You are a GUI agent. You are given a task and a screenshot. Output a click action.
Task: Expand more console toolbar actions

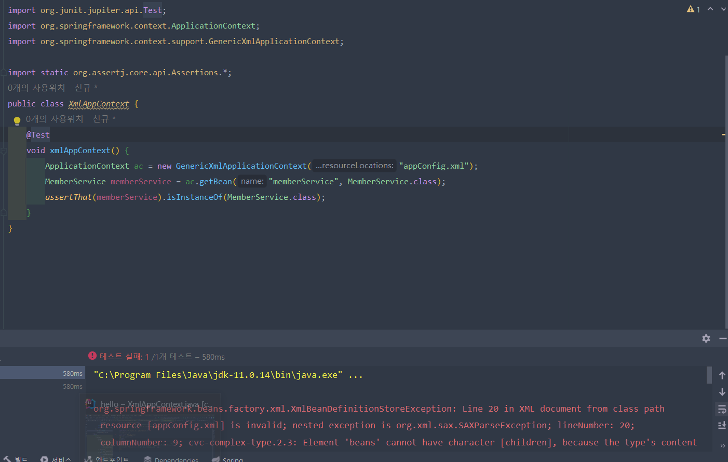pyautogui.click(x=722, y=446)
